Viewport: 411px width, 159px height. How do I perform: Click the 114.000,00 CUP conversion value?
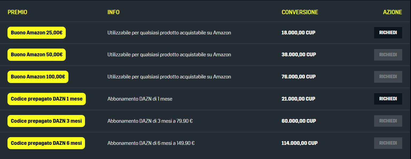(x=299, y=143)
